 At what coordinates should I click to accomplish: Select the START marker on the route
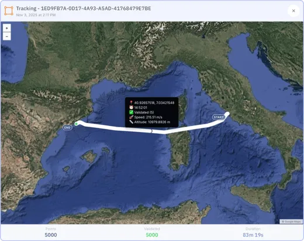pos(219,117)
